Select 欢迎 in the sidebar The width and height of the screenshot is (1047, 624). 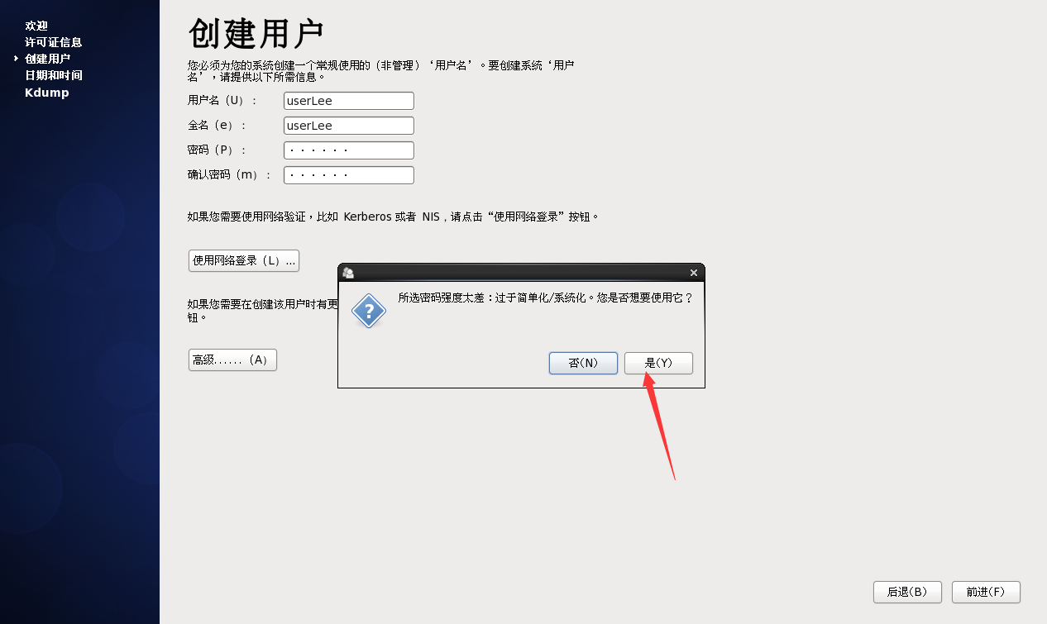pos(36,26)
